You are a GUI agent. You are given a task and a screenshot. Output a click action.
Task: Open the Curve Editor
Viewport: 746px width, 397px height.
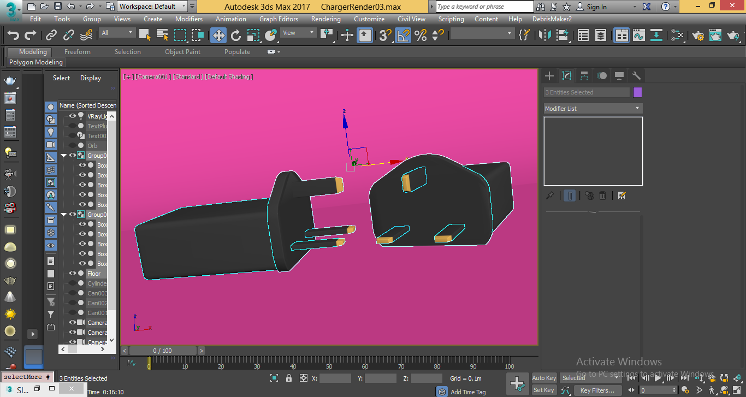coord(638,35)
